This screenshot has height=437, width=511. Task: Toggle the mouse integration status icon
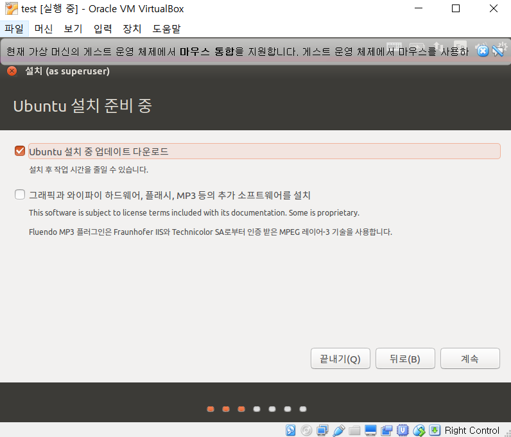(x=419, y=430)
